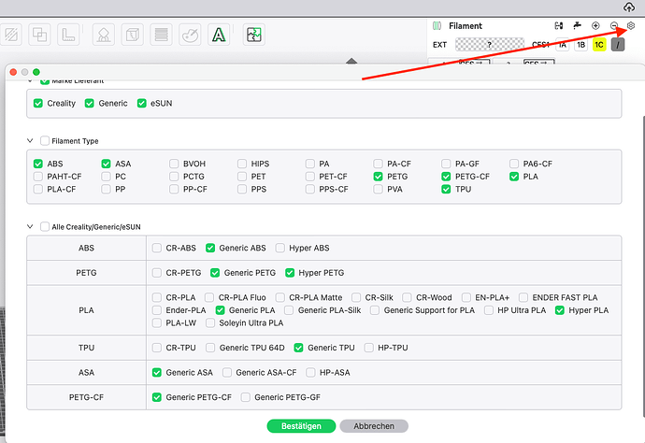Image resolution: width=645 pixels, height=443 pixels.
Task: Click the cloud upload icon
Action: click(x=629, y=7)
